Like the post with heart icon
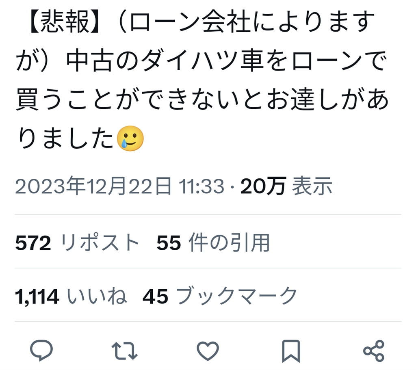 tap(208, 351)
